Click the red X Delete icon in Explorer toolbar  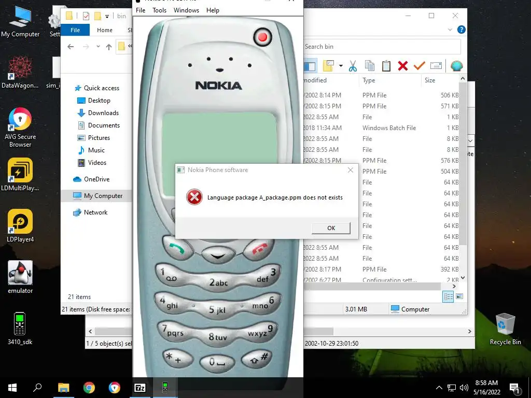[402, 66]
